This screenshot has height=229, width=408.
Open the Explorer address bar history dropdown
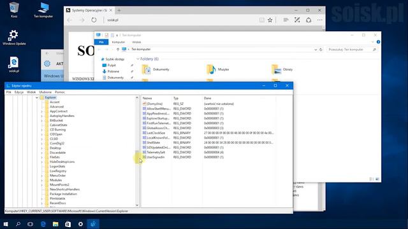(x=316, y=50)
